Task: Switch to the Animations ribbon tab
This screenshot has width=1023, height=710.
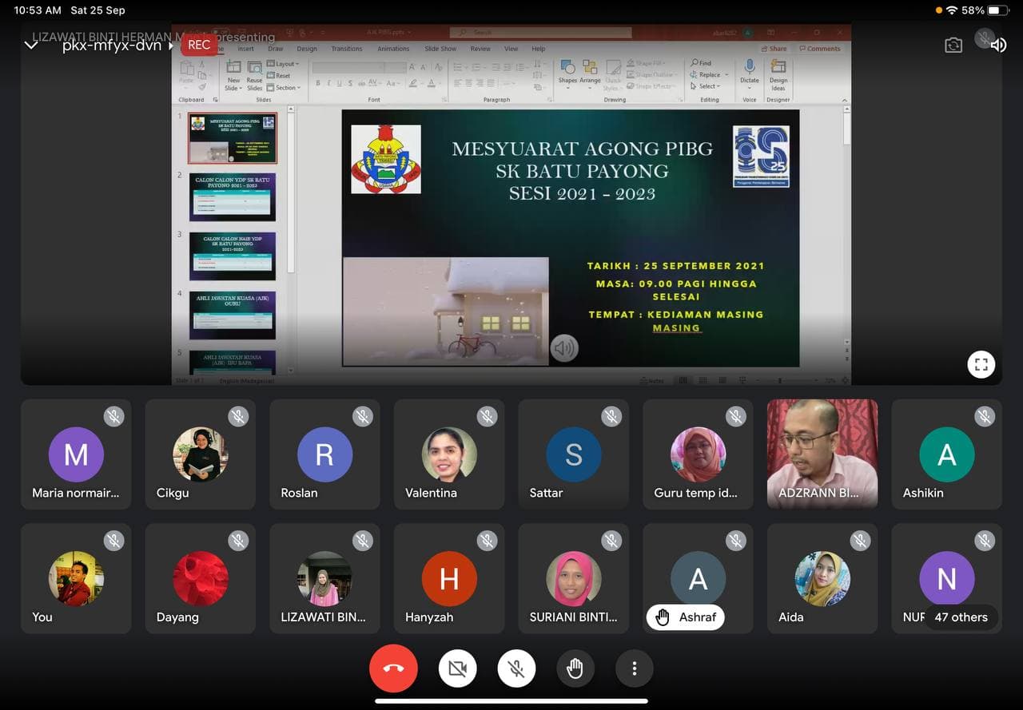Action: point(393,49)
